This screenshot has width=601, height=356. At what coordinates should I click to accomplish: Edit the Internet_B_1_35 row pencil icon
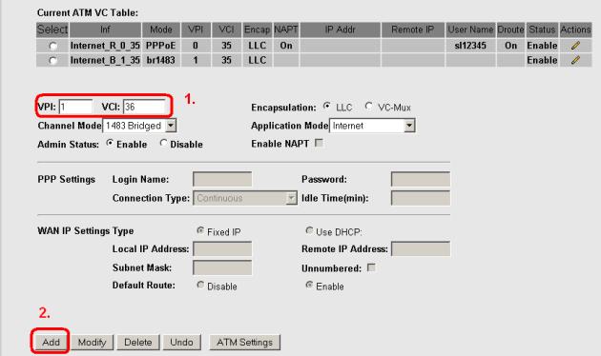[x=575, y=60]
